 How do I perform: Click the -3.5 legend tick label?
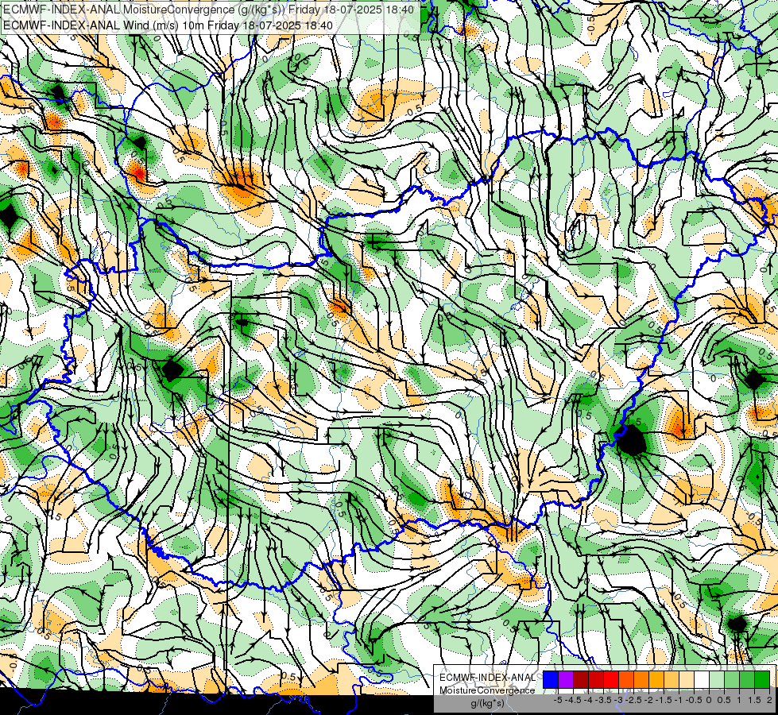(x=604, y=700)
